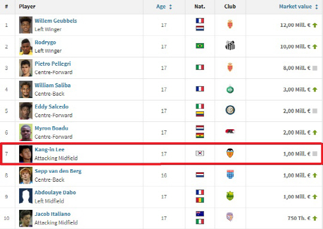Viewport: 323px width, 229px height.
Task: Click the Age column header text
Action: (x=161, y=7)
